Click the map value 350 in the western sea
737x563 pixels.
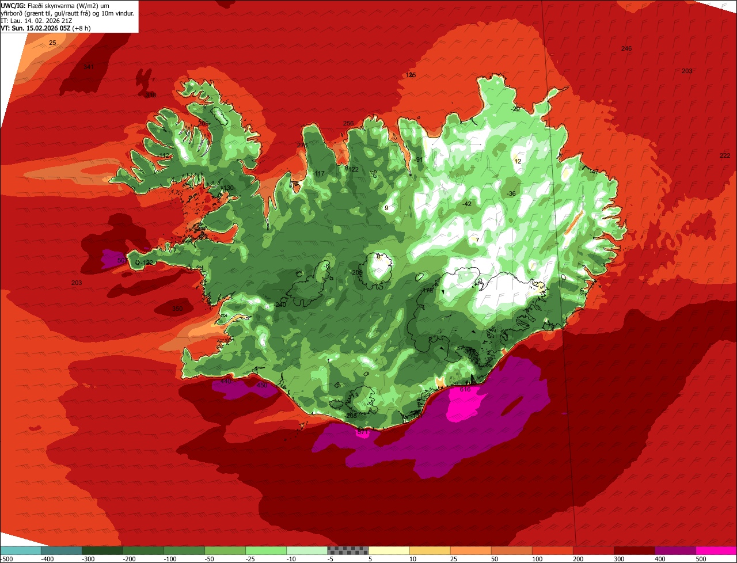[x=177, y=309]
